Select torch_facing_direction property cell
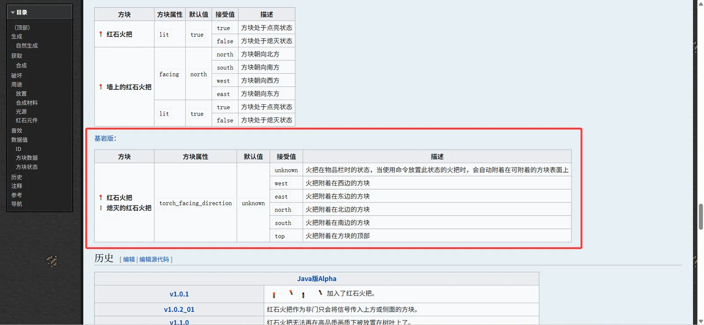 [x=195, y=203]
